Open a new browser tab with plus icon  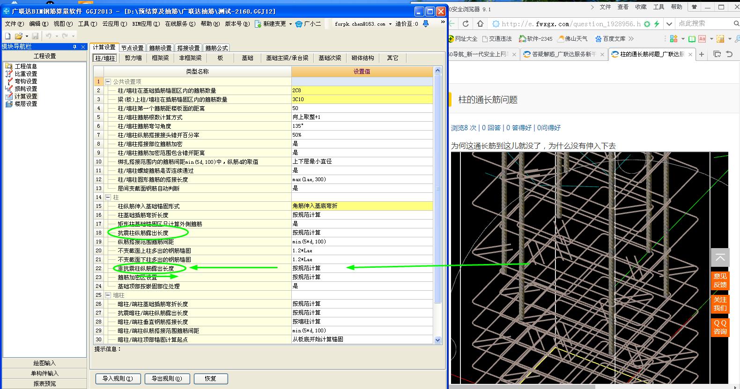pos(702,54)
